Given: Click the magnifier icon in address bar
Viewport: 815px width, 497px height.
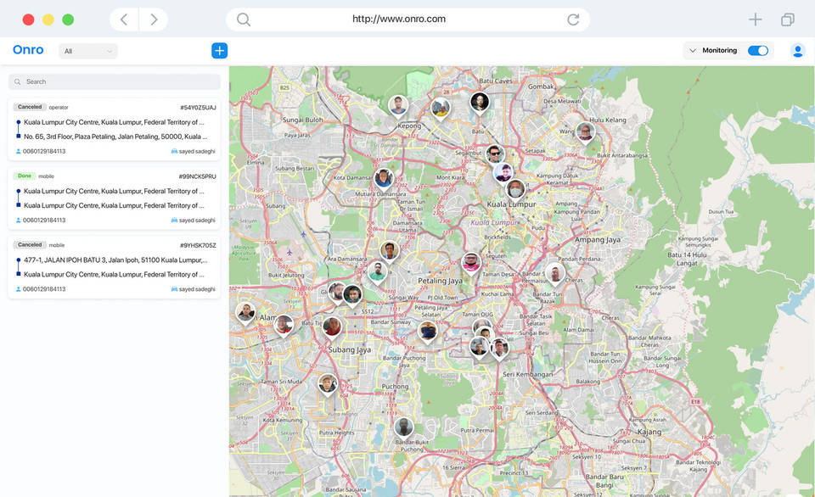Looking at the screenshot, I should (244, 20).
